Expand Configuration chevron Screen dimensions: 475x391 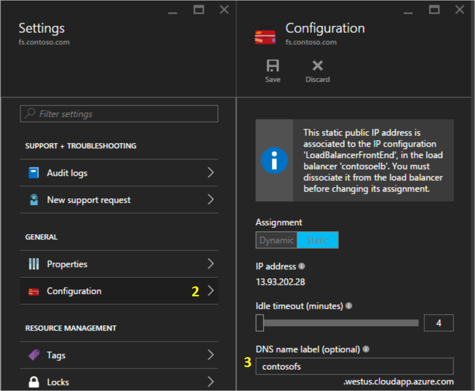[x=211, y=290]
